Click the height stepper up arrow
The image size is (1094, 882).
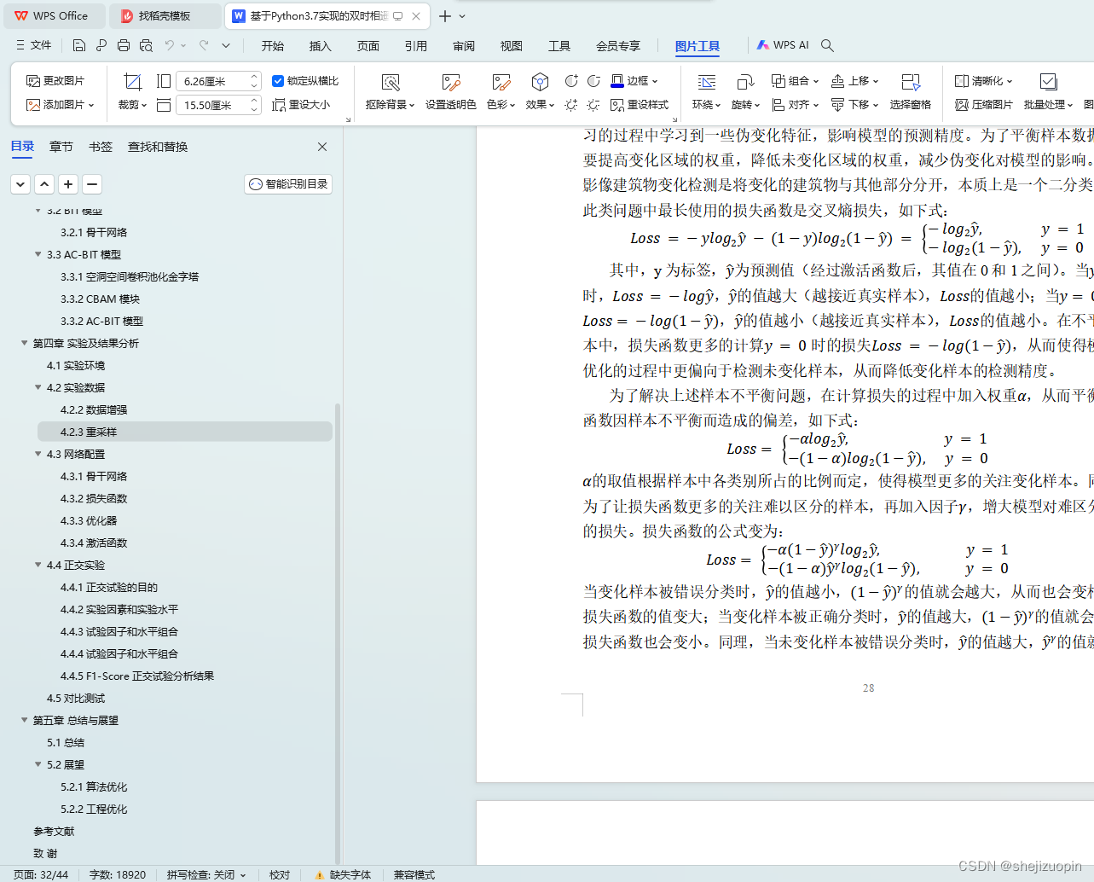click(252, 99)
